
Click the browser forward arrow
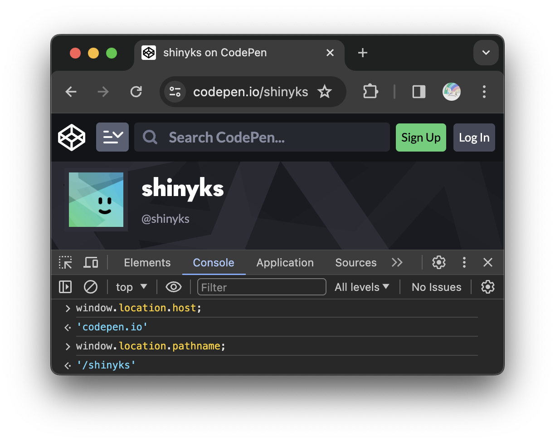click(103, 92)
